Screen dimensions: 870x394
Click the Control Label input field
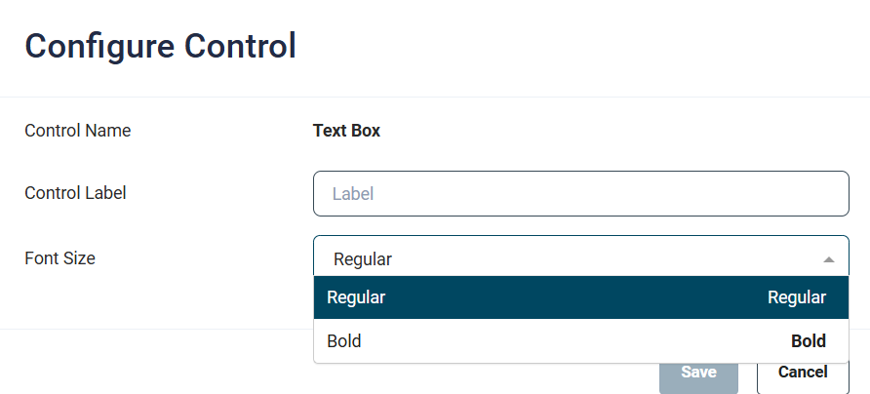[580, 193]
